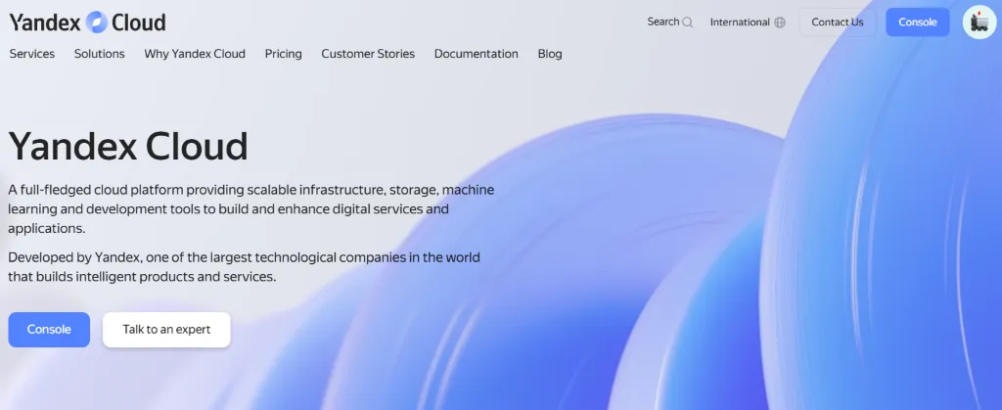
Task: Click the Console button below description
Action: pyautogui.click(x=49, y=330)
